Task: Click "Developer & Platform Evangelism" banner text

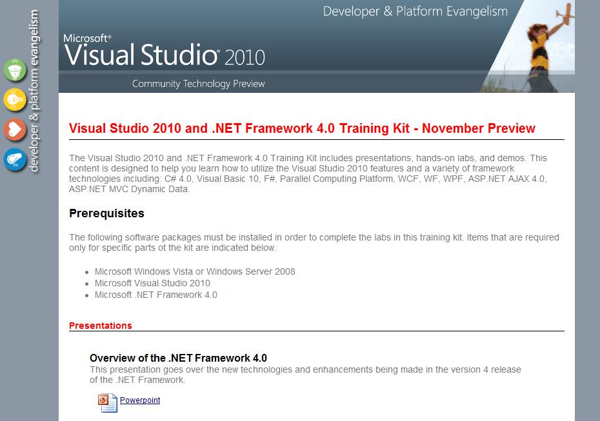Action: pos(415,12)
